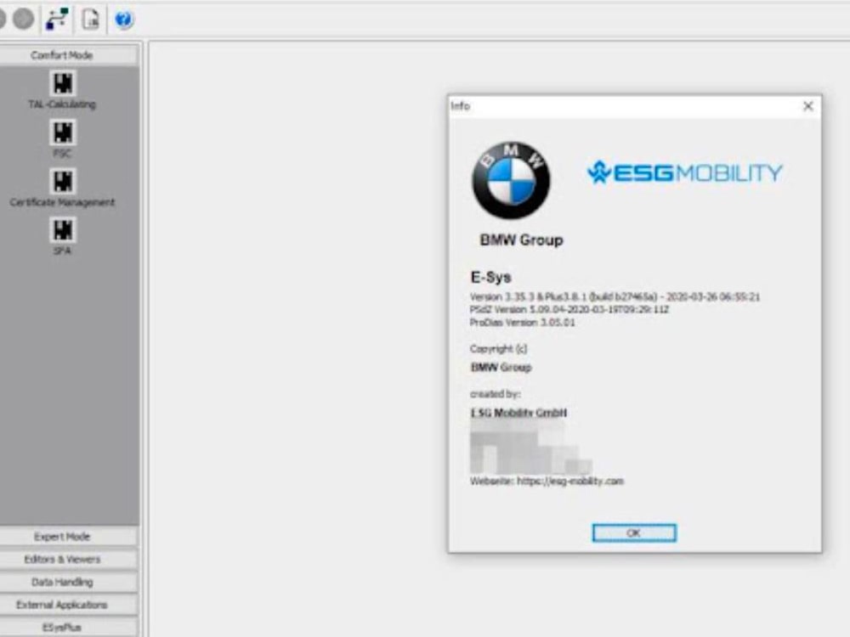
Task: Open the Certificate Management icon
Action: tap(62, 182)
